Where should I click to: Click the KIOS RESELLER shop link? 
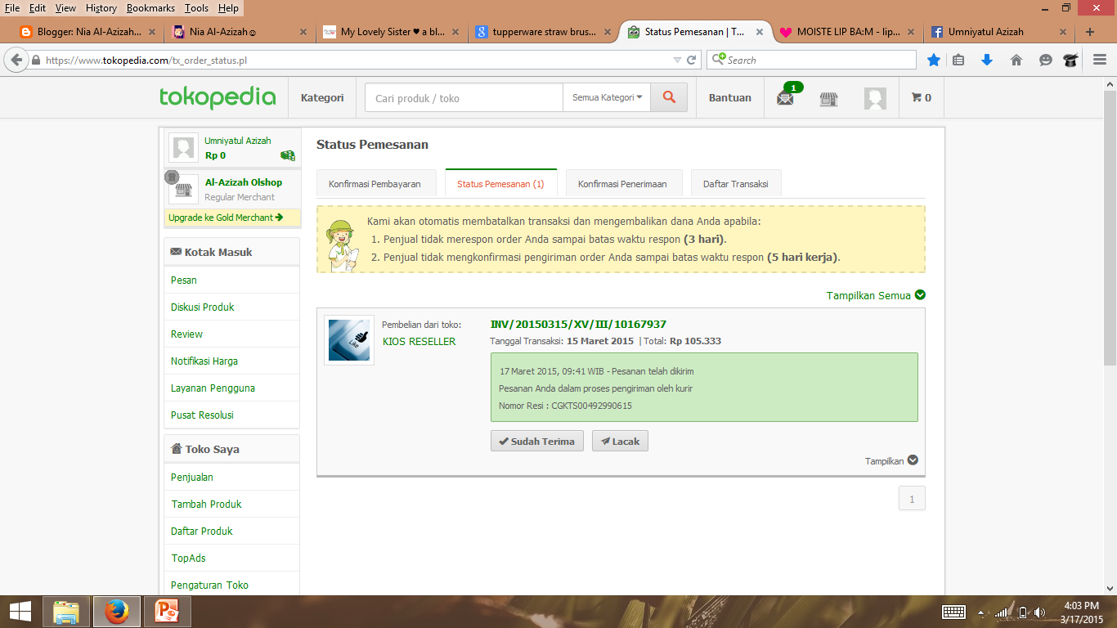419,341
